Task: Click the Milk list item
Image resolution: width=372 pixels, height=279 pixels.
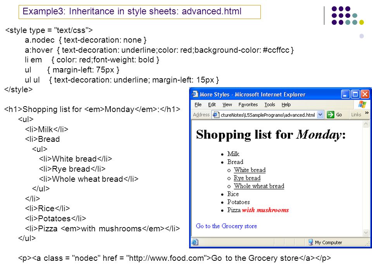Action: point(233,154)
